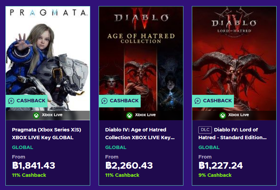This screenshot has height=190, width=280.
Task: Click 11% Cashback text under Pragmata price
Action: [x=29, y=175]
